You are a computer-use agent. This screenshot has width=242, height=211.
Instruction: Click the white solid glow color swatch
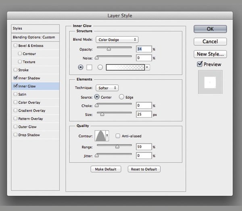click(x=90, y=67)
